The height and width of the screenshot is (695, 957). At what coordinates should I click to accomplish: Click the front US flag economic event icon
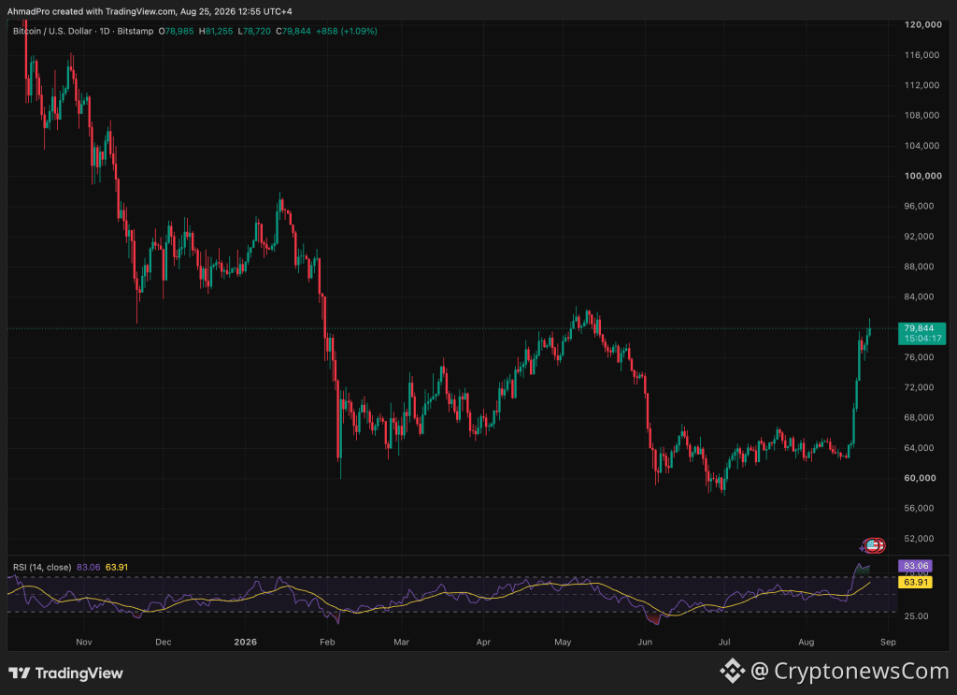pyautogui.click(x=872, y=544)
